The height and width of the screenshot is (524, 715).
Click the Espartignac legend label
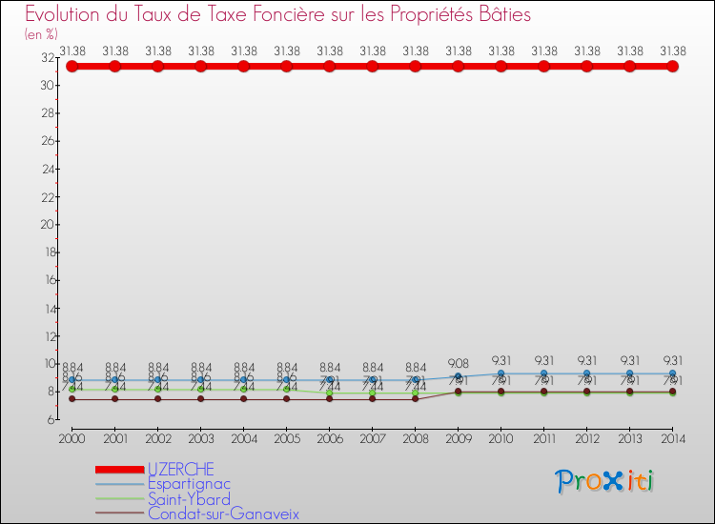click(190, 483)
